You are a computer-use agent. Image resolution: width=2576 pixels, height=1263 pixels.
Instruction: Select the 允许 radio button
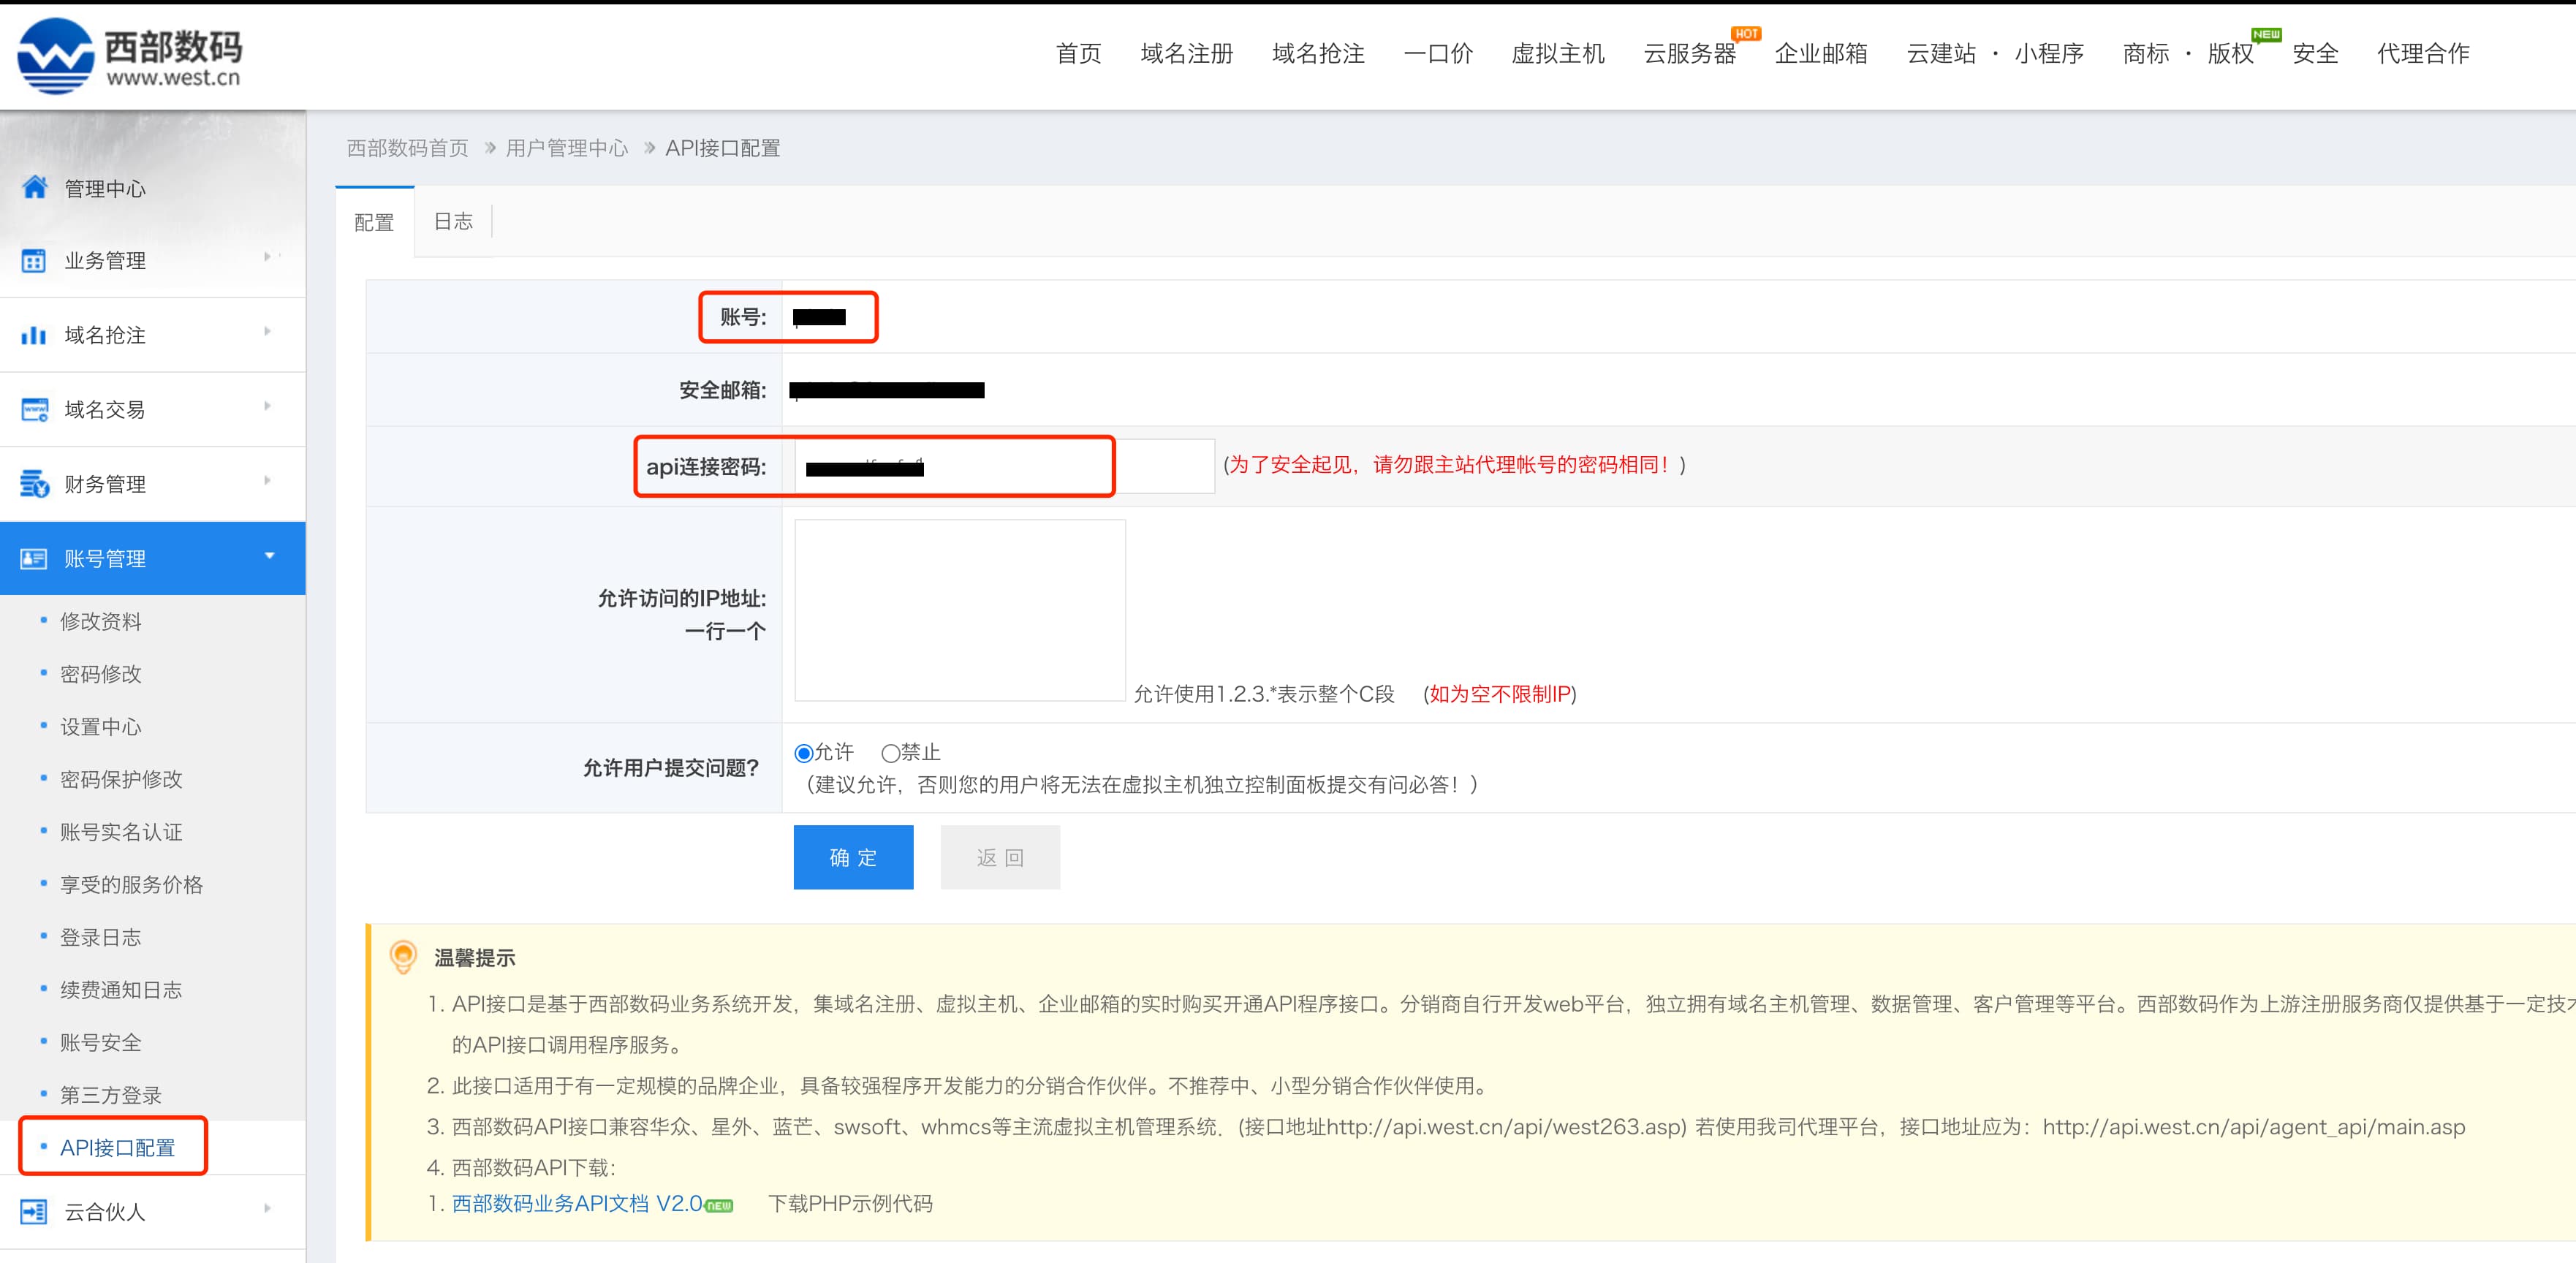pyautogui.click(x=803, y=753)
